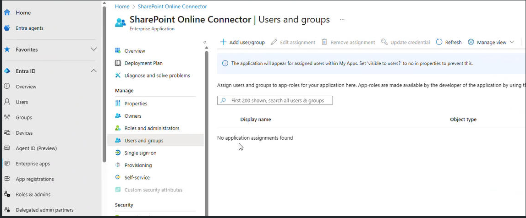This screenshot has height=218, width=526.
Task: Click the ellipsis more options icon
Action: (342, 20)
